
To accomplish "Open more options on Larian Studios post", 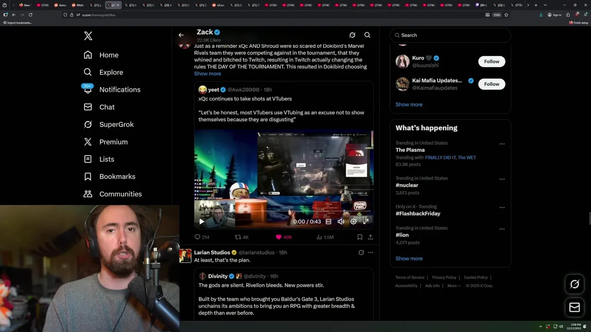I will pos(370,253).
